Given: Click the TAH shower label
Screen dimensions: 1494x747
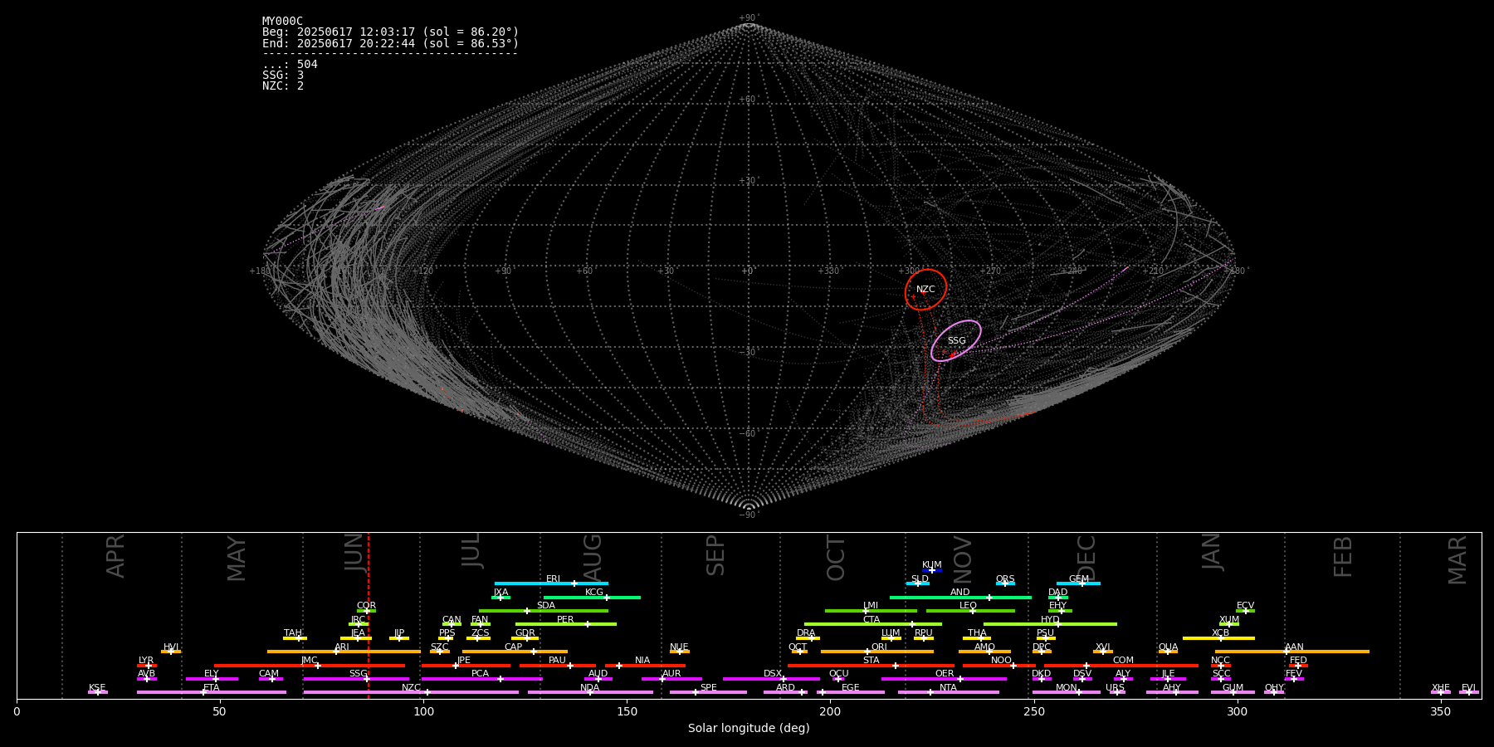Looking at the screenshot, I should point(293,633).
